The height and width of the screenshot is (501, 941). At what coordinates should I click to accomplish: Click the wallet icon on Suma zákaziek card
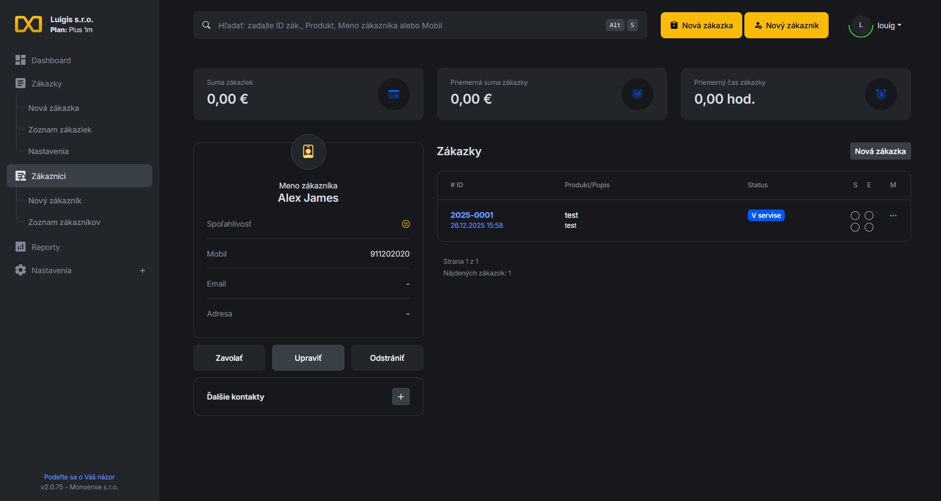[x=394, y=94]
